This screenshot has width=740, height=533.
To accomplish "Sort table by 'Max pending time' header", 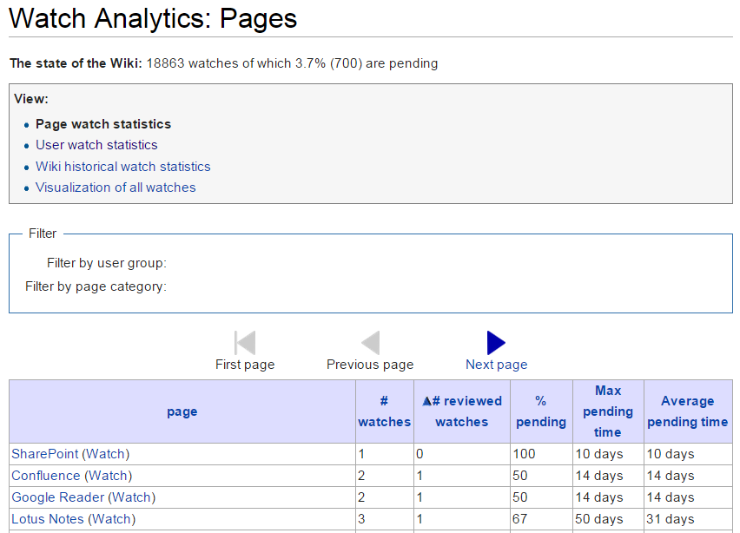I will point(608,411).
